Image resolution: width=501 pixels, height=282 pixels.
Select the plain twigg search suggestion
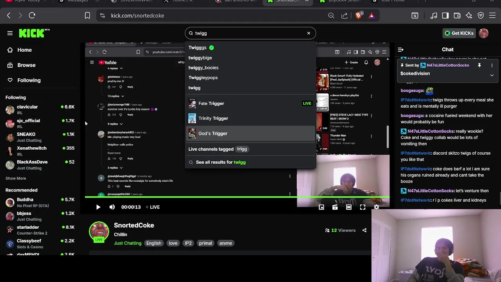[x=250, y=88]
